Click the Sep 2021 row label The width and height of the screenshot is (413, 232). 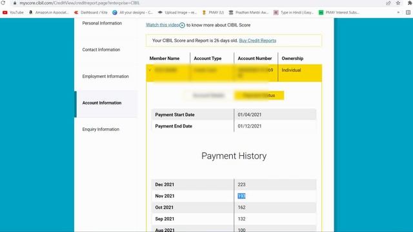[x=165, y=219]
